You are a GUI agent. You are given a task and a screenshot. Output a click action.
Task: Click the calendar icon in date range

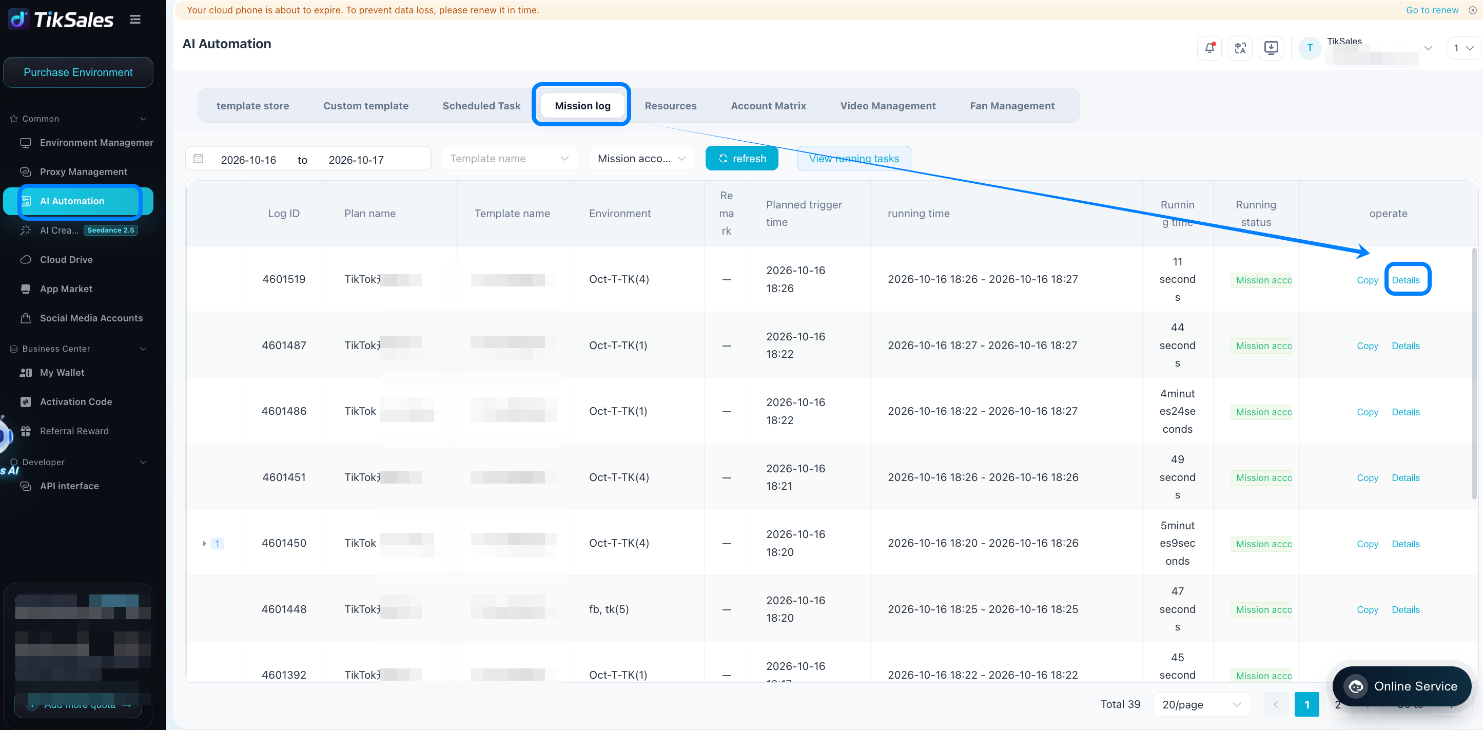click(198, 159)
